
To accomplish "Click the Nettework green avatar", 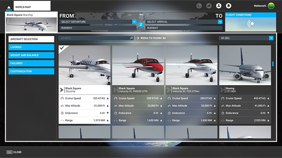I will [271, 6].
